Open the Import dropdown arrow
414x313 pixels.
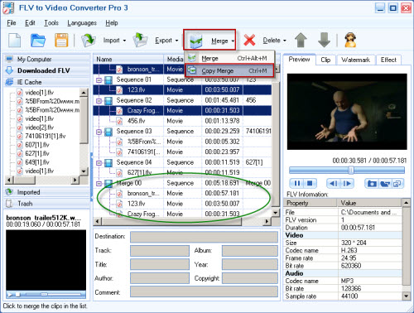coord(124,41)
